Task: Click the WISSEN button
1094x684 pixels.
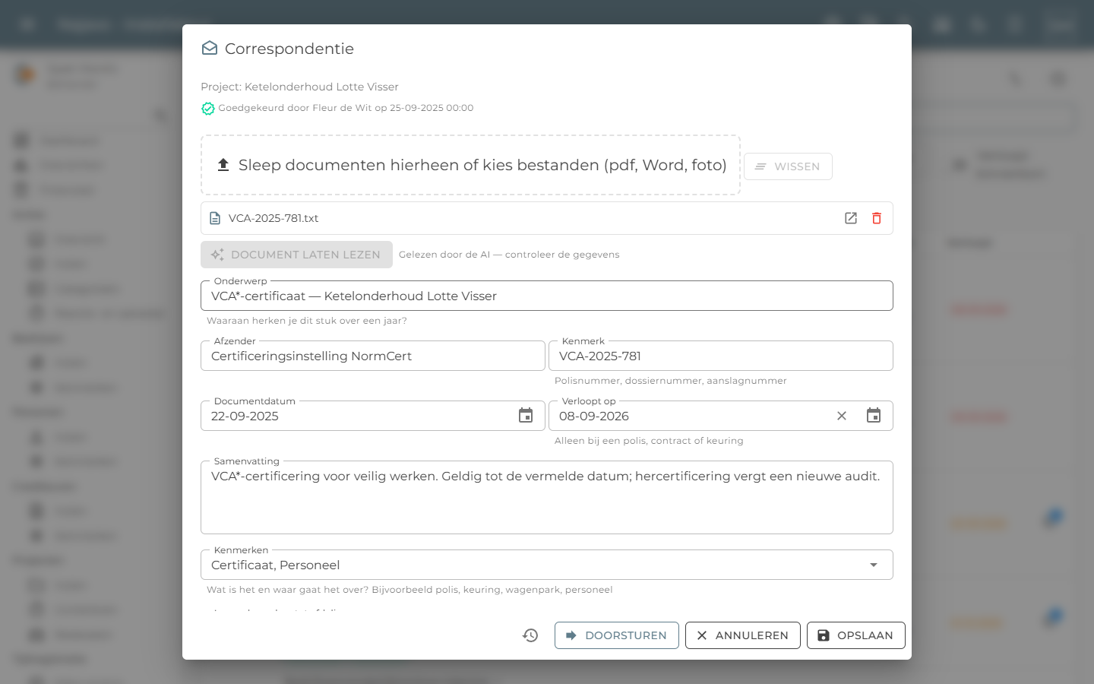Action: click(x=788, y=166)
